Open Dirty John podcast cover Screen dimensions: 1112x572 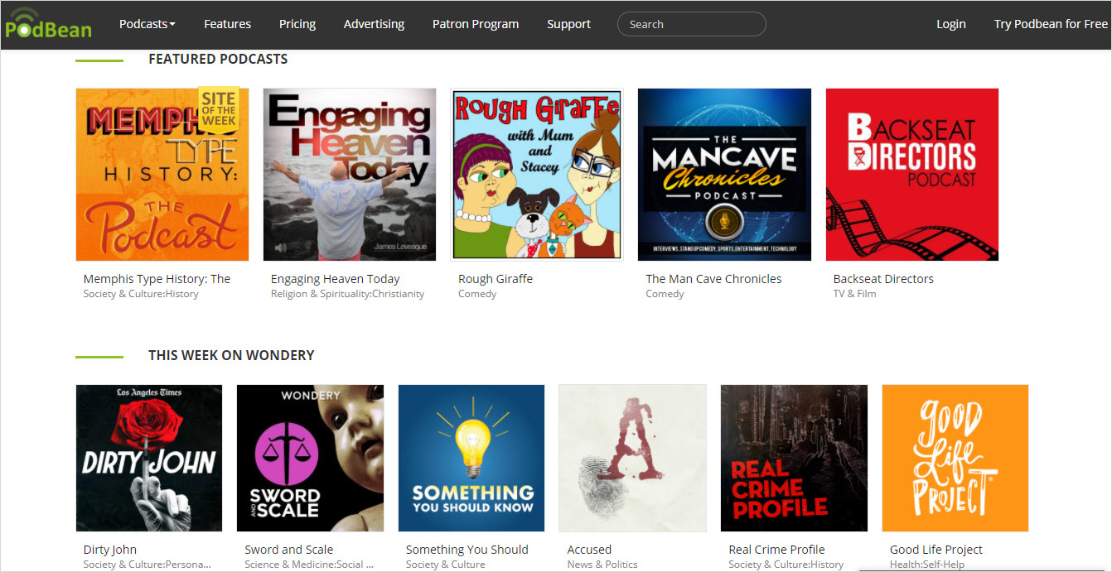pyautogui.click(x=149, y=458)
